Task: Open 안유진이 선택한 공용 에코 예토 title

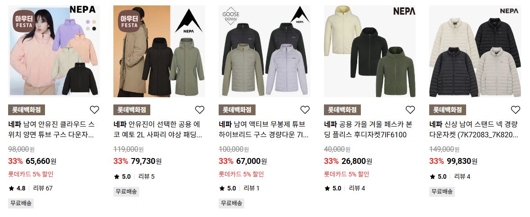Action: click(x=158, y=130)
